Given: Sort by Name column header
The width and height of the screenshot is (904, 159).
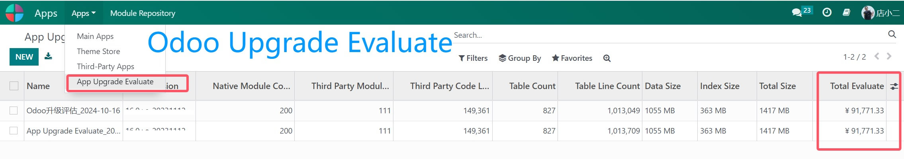Looking at the screenshot, I should 38,86.
